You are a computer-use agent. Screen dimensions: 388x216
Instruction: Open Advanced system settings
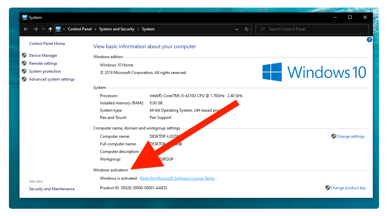[52, 79]
